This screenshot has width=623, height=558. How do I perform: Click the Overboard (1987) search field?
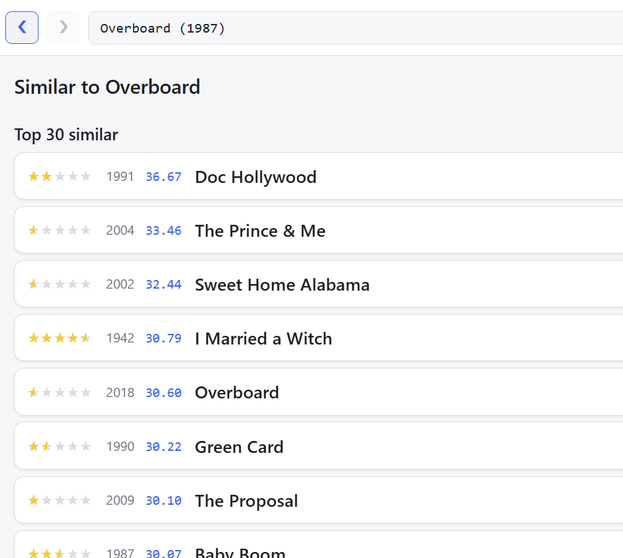[356, 28]
